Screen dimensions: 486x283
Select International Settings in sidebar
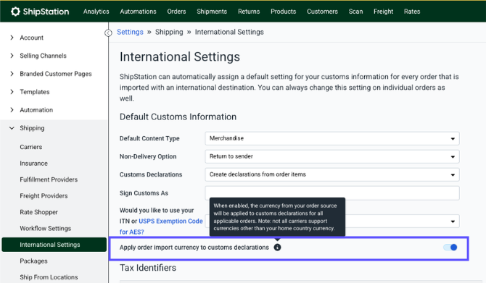tap(54, 245)
